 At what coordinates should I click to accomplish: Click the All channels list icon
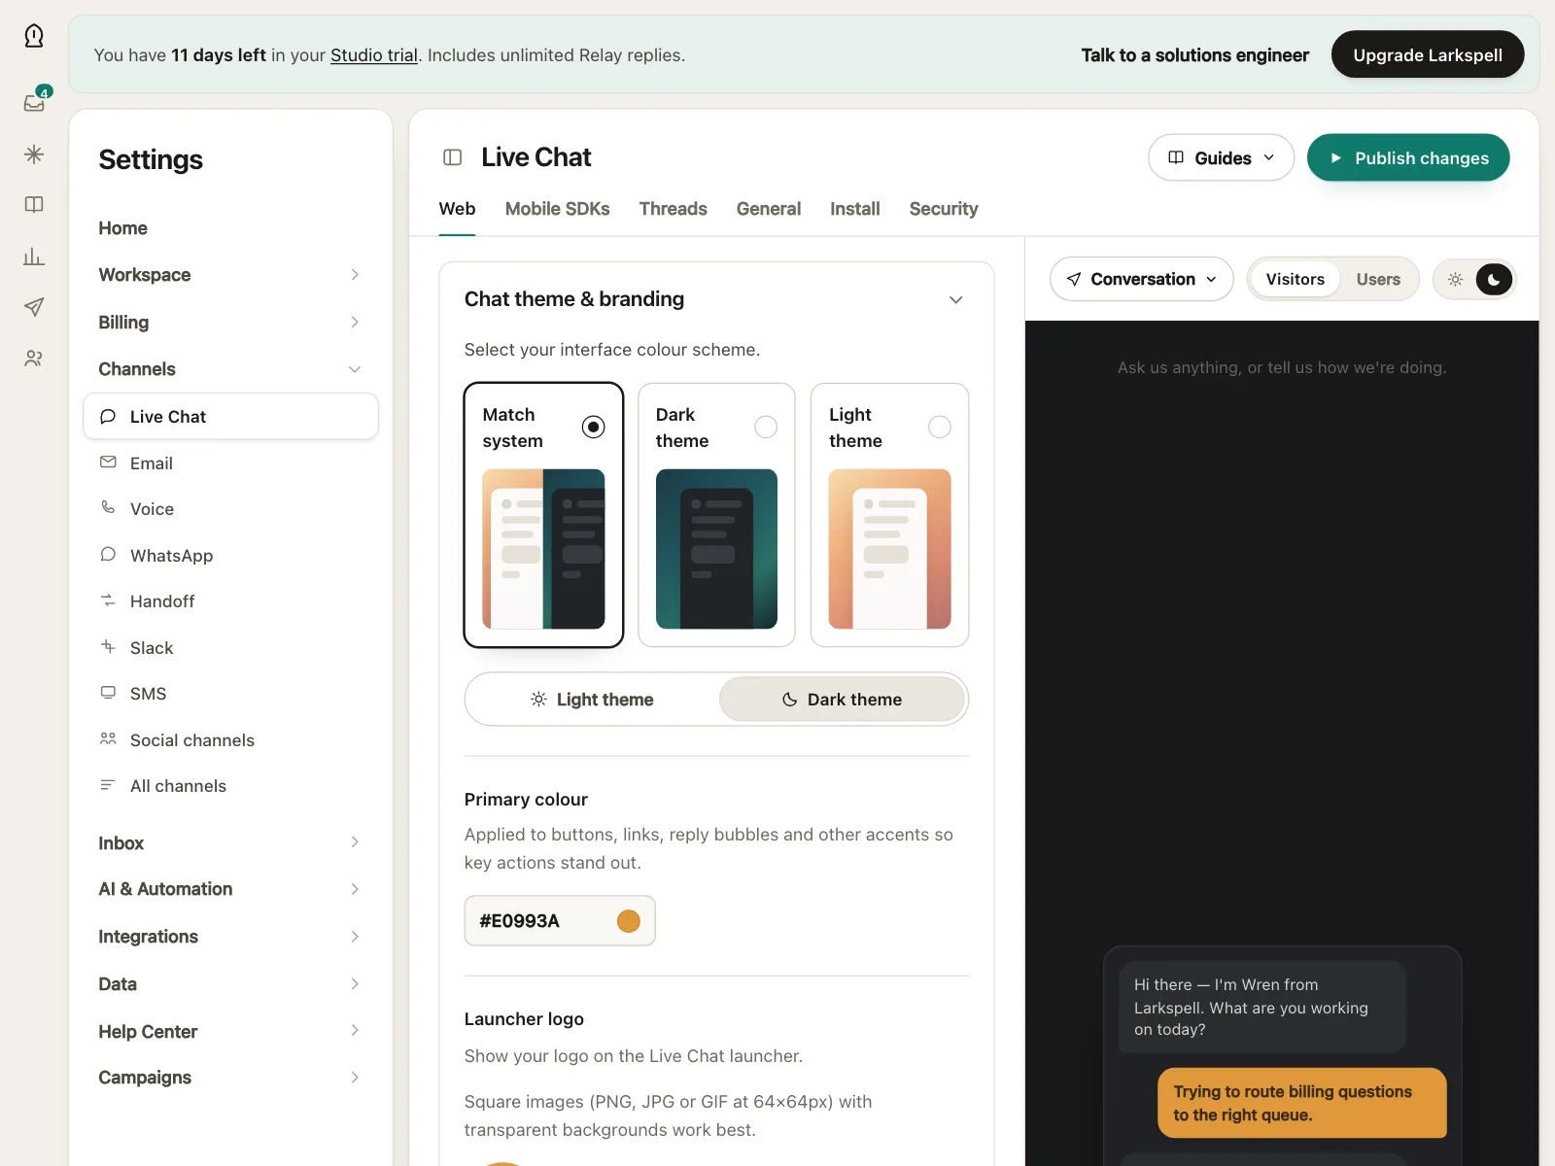click(x=108, y=785)
